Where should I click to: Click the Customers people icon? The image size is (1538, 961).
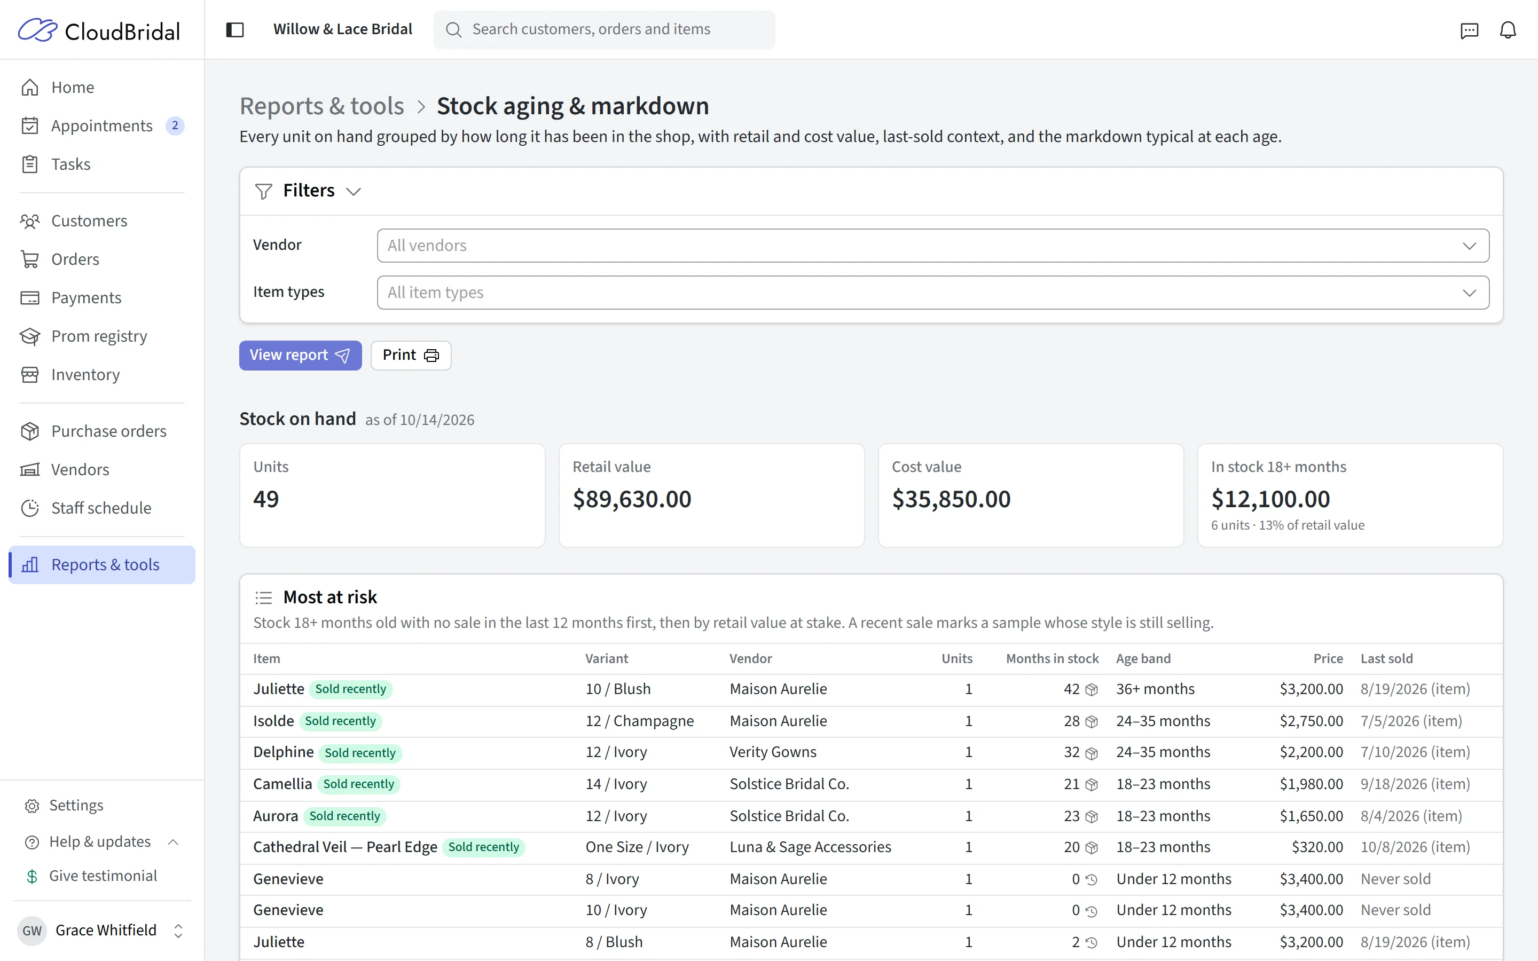pos(30,220)
